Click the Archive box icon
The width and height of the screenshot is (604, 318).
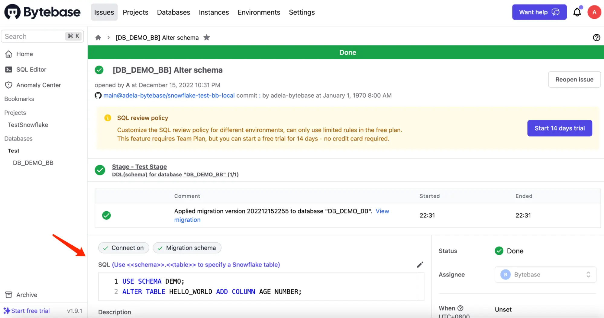(x=9, y=295)
